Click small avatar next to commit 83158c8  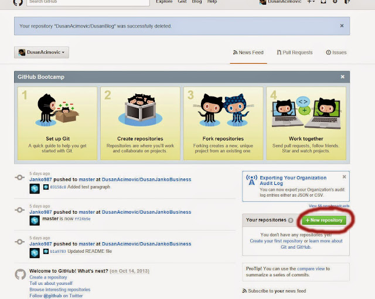(46, 187)
